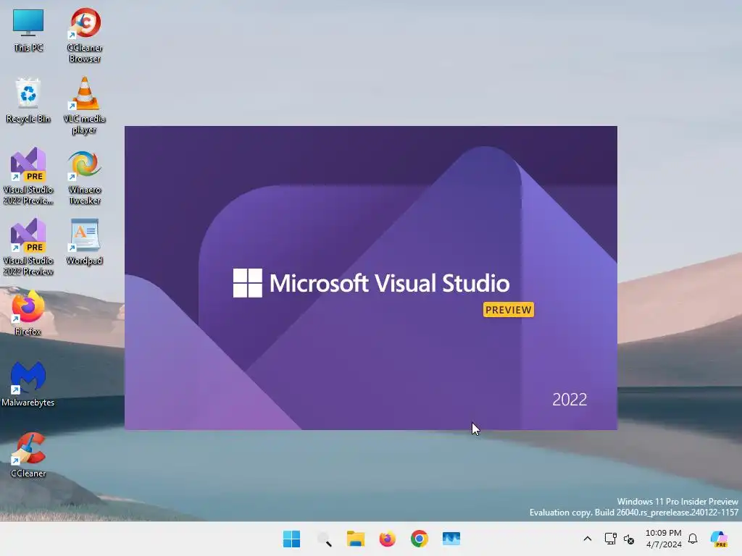Screen dimensions: 742x556
Task: Open File Explorer from taskbar
Action: [x=355, y=539]
